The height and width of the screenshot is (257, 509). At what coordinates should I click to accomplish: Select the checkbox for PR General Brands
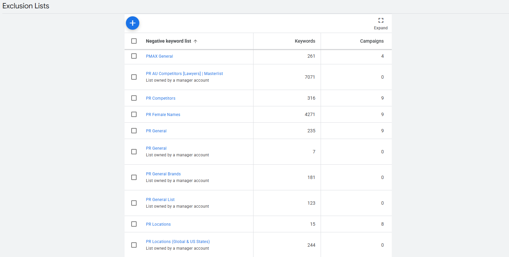[x=134, y=177]
